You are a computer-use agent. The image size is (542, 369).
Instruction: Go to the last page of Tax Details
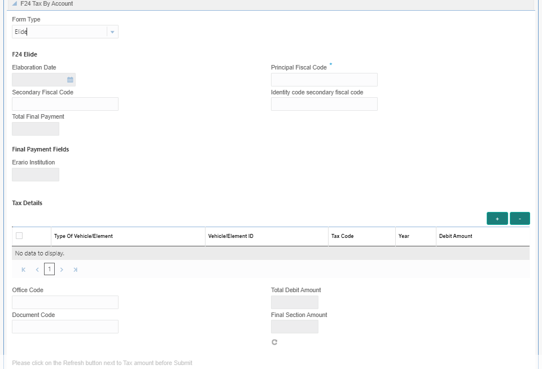click(x=75, y=270)
